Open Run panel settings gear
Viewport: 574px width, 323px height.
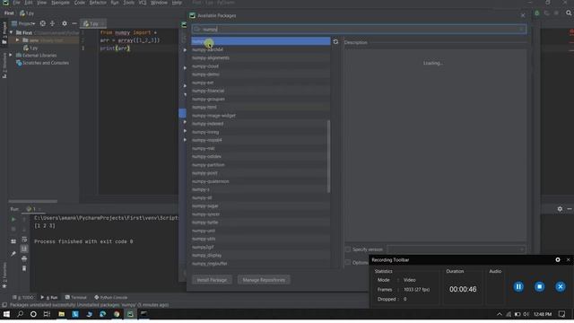coord(560,209)
